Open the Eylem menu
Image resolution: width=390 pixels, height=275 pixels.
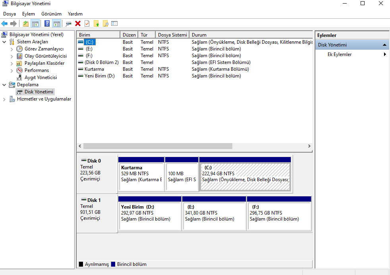click(28, 14)
